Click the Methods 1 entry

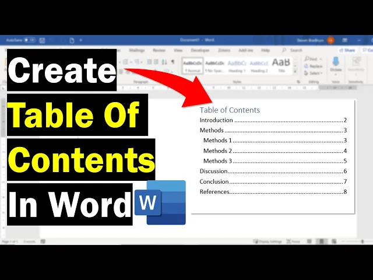pos(275,140)
